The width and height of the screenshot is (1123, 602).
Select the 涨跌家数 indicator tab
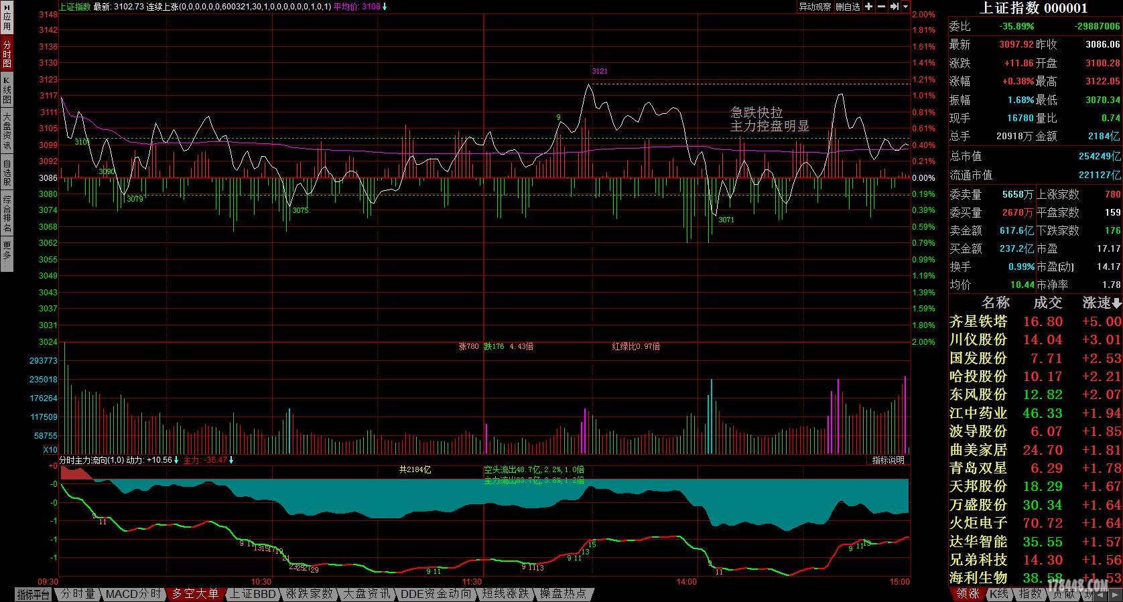[x=309, y=594]
